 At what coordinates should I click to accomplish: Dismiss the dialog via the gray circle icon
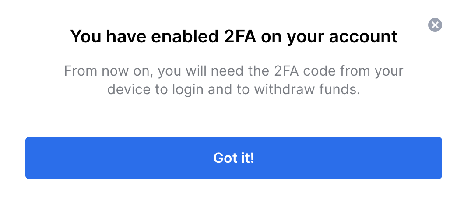point(435,25)
